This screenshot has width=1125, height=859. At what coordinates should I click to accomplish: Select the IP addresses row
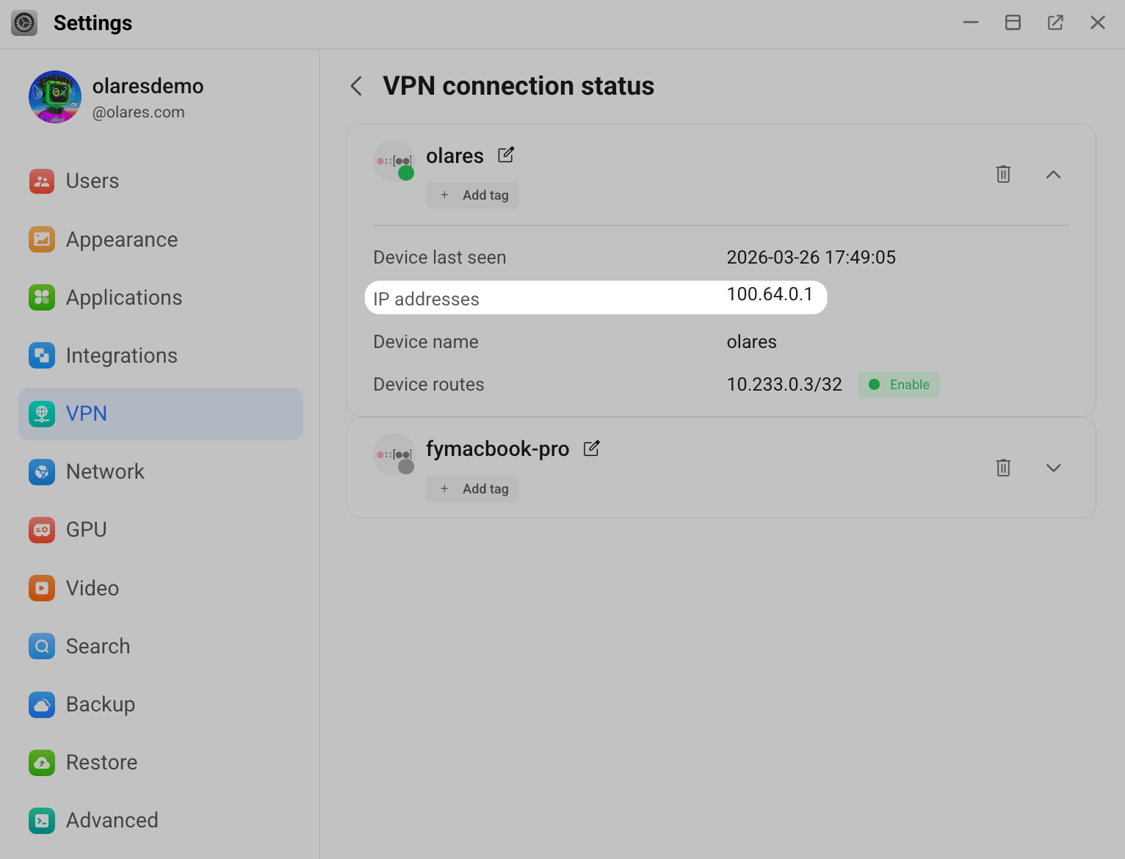click(595, 297)
